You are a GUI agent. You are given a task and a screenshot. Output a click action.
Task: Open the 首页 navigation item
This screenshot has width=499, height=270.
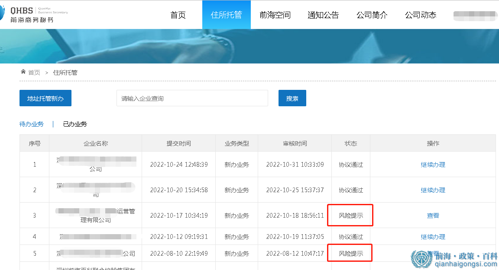click(178, 14)
